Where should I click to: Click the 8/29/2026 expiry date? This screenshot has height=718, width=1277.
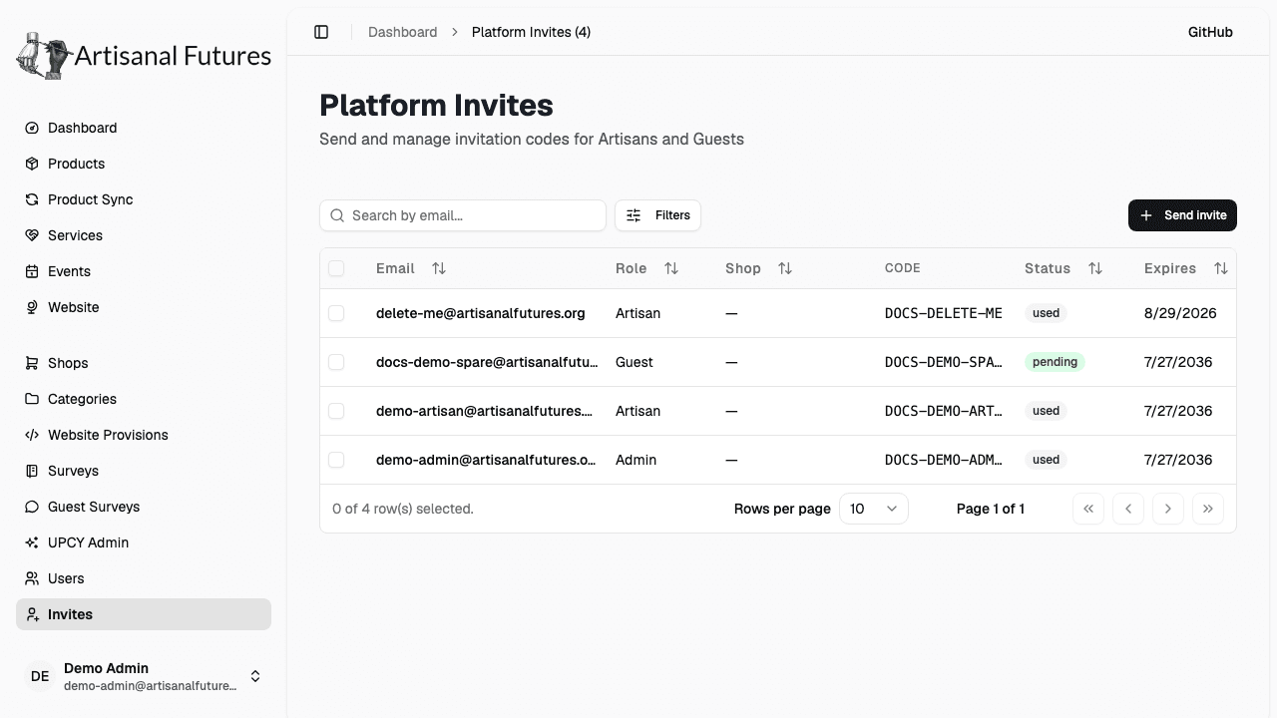pyautogui.click(x=1180, y=313)
